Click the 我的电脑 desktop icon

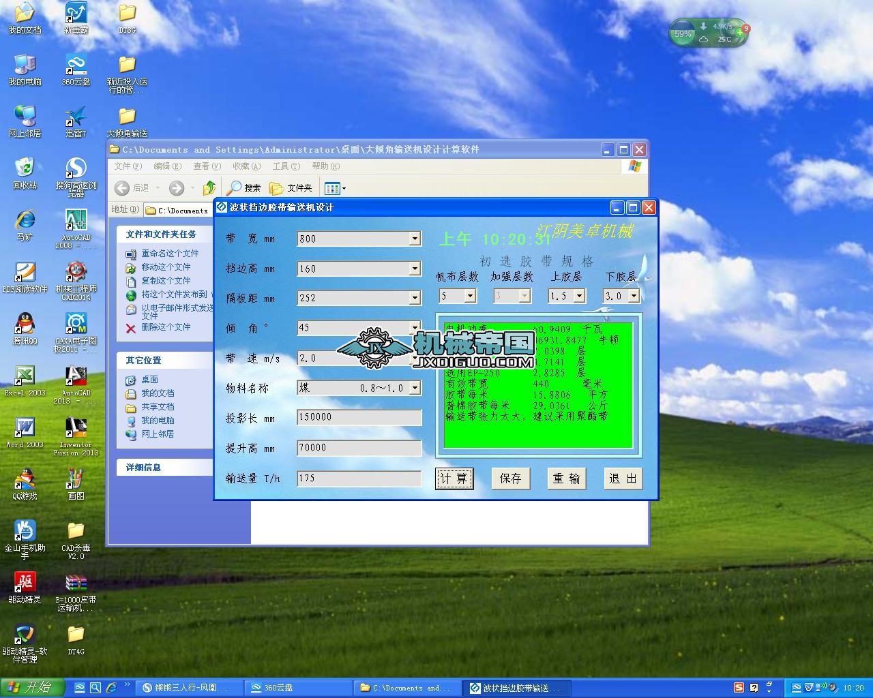25,70
